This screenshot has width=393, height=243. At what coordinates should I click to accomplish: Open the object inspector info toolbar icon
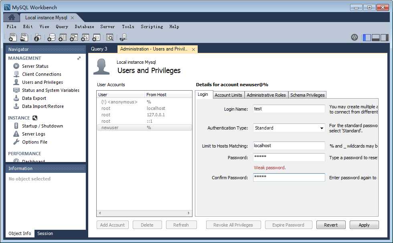point(37,37)
